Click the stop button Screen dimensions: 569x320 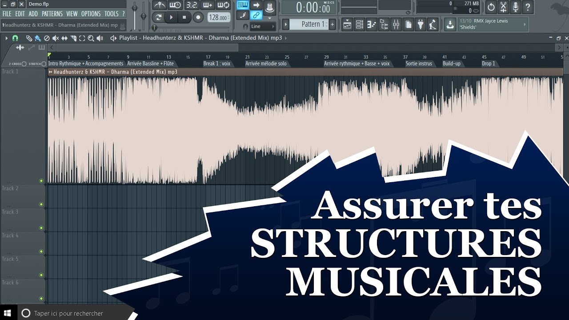pyautogui.click(x=184, y=17)
